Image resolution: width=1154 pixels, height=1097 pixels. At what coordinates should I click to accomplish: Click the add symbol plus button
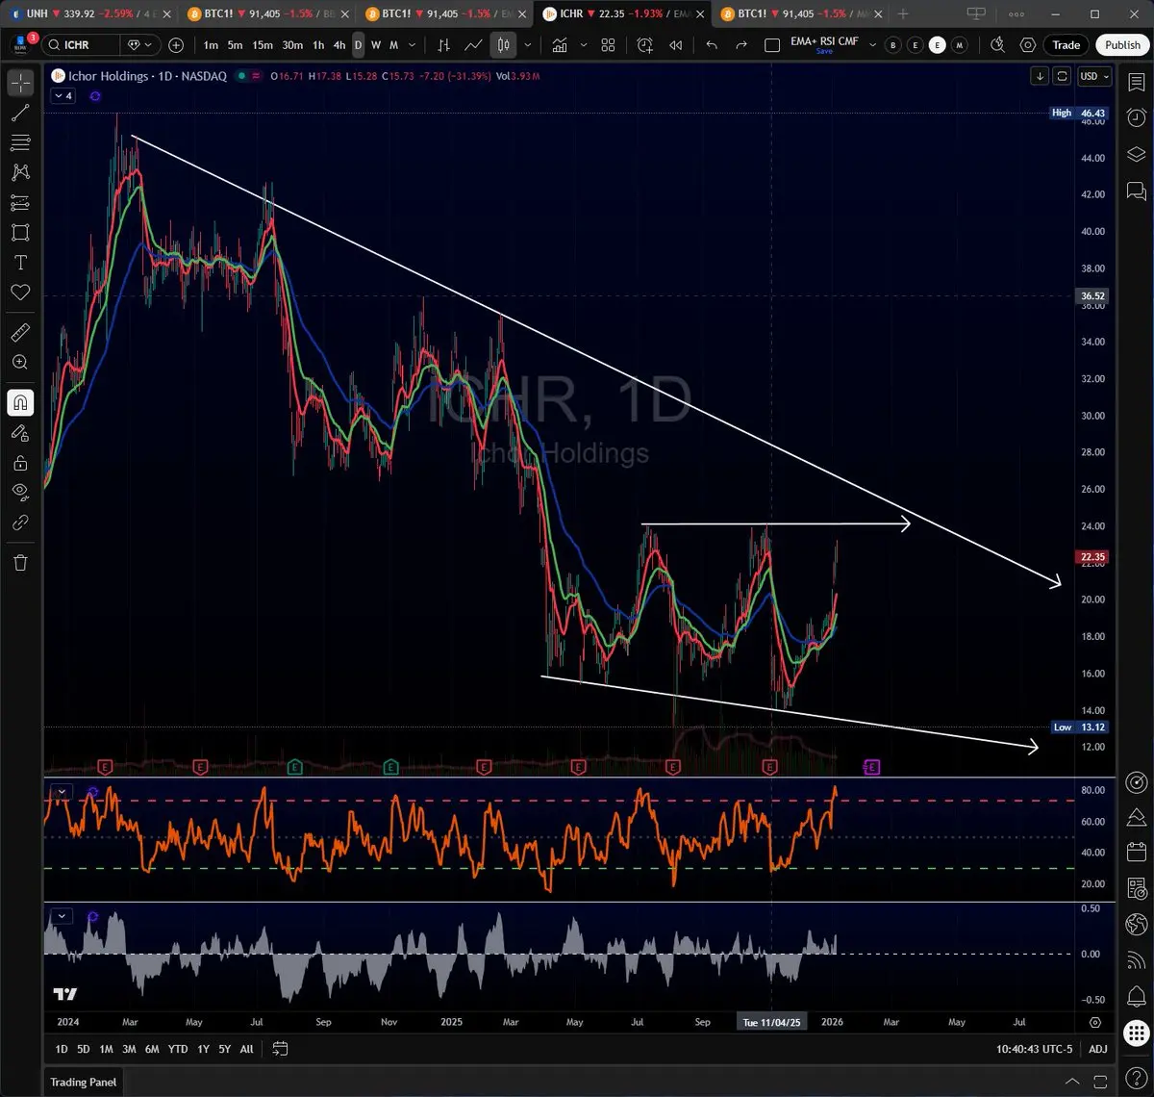[176, 45]
